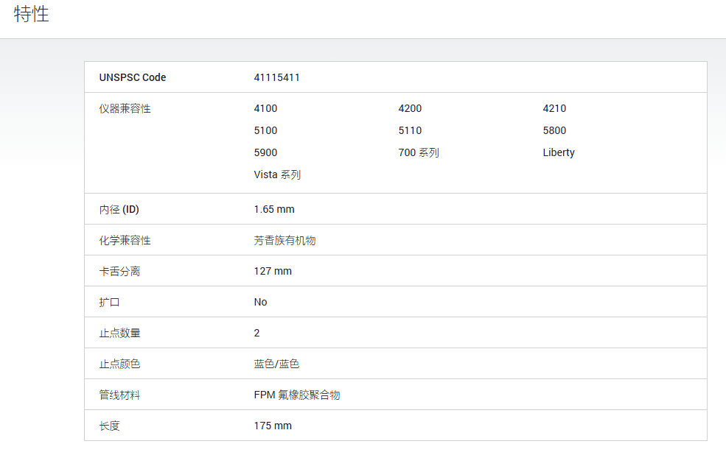Click the 扩口 value No

(x=260, y=302)
